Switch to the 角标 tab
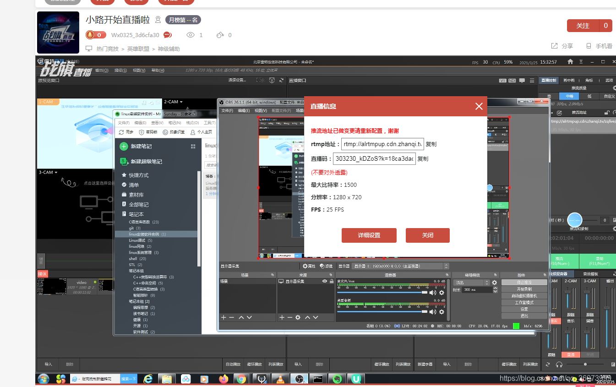Image resolution: width=616 pixels, height=387 pixels. point(589,80)
